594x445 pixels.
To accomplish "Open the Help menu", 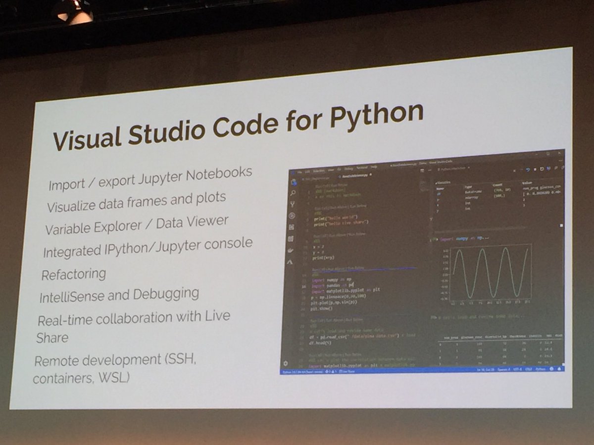I will [374, 167].
